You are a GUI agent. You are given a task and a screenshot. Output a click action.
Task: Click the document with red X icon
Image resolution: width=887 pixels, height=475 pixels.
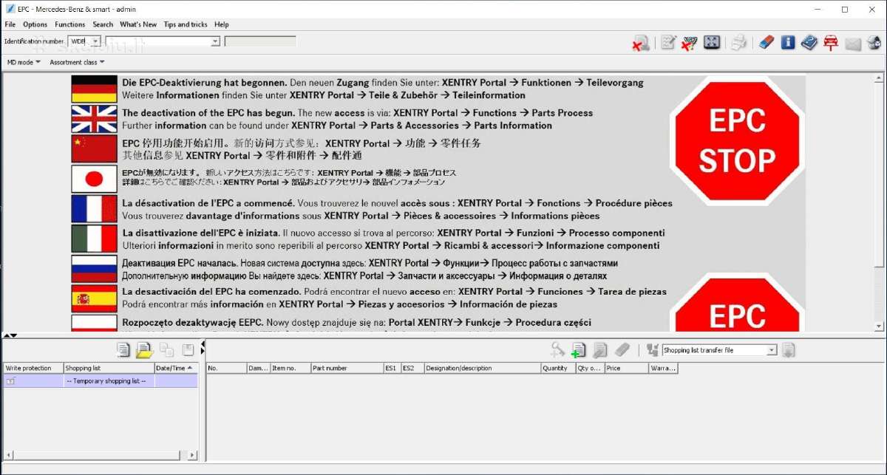click(x=641, y=43)
